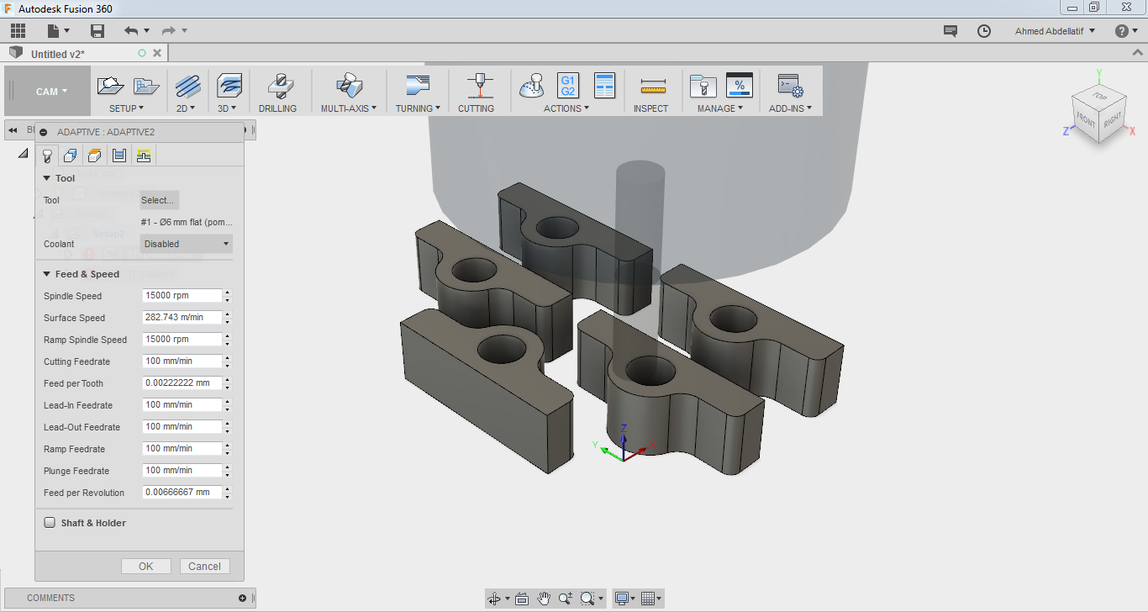This screenshot has height=612, width=1148.
Task: Click the Zoom Window magnifier tool
Action: 587,599
